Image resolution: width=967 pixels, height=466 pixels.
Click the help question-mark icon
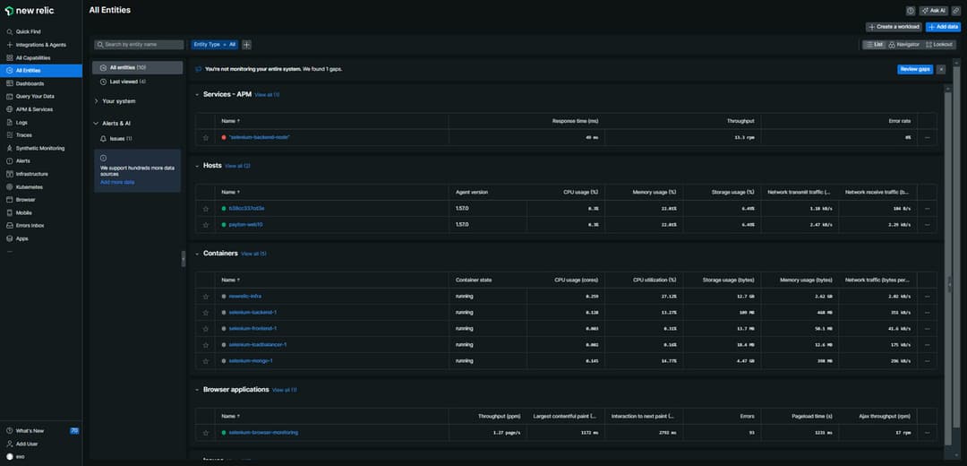point(911,11)
